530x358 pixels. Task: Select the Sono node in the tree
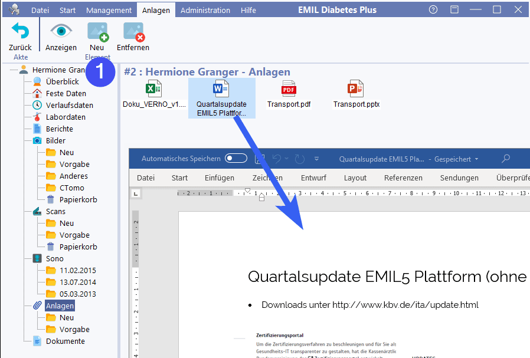point(54,258)
